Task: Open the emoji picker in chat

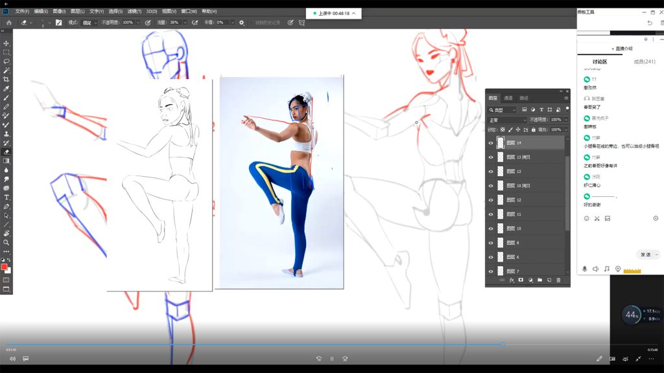Action: pos(587,219)
